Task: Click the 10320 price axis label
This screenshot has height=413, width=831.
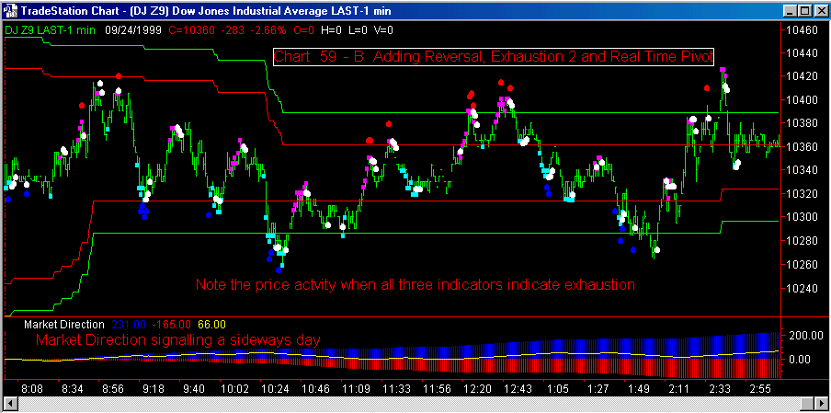Action: pos(803,193)
